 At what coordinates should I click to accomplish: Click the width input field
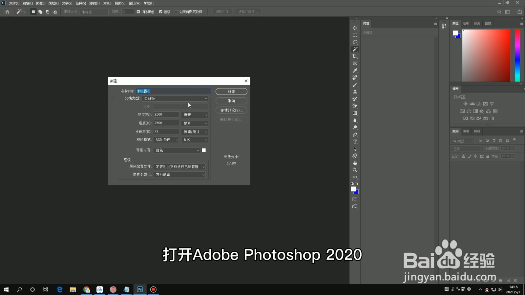tap(166, 114)
